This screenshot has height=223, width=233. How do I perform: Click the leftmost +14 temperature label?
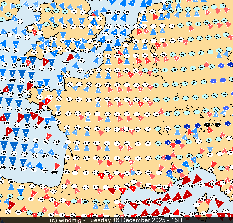click(67, 157)
